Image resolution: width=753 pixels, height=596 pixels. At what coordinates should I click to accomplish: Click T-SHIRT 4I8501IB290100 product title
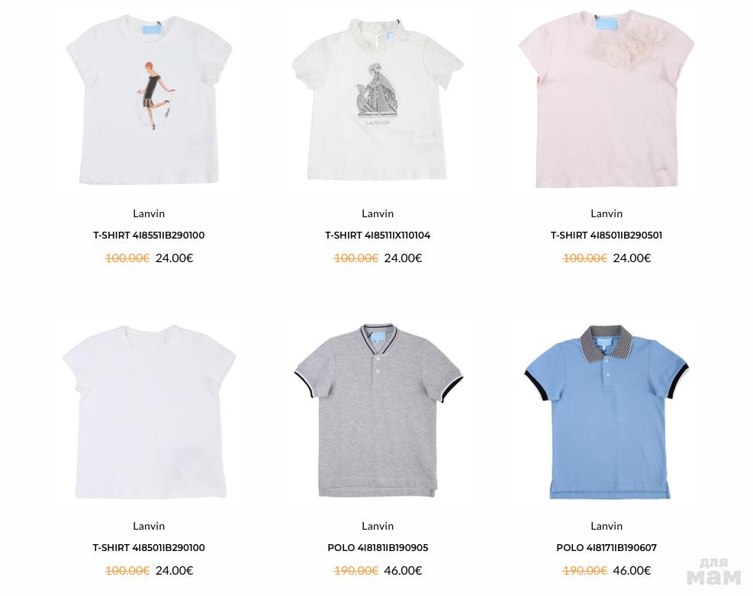(x=149, y=548)
